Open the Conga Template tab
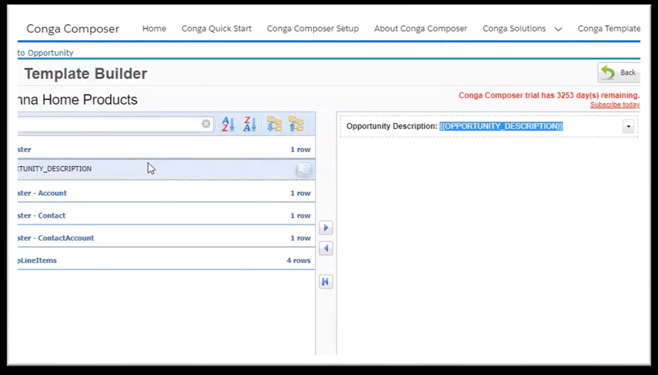This screenshot has height=375, width=658. [x=609, y=29]
